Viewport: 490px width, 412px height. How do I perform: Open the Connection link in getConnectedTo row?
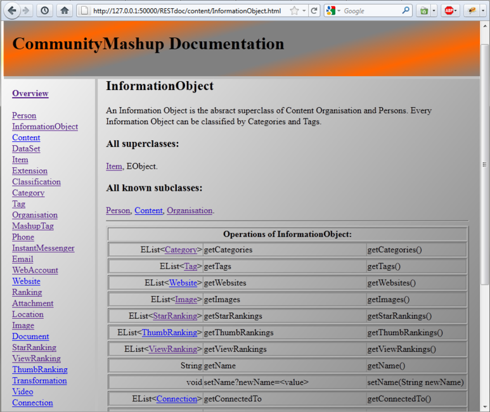click(x=176, y=399)
